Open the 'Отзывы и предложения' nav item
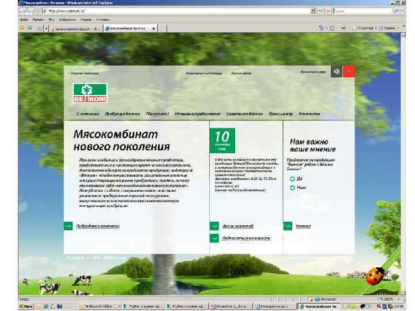Image resolution: width=415 pixels, height=311 pixels. 198,113
